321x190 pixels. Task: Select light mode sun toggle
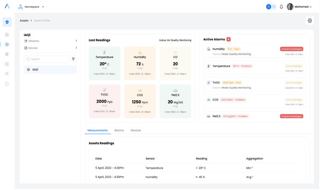(x=268, y=7)
